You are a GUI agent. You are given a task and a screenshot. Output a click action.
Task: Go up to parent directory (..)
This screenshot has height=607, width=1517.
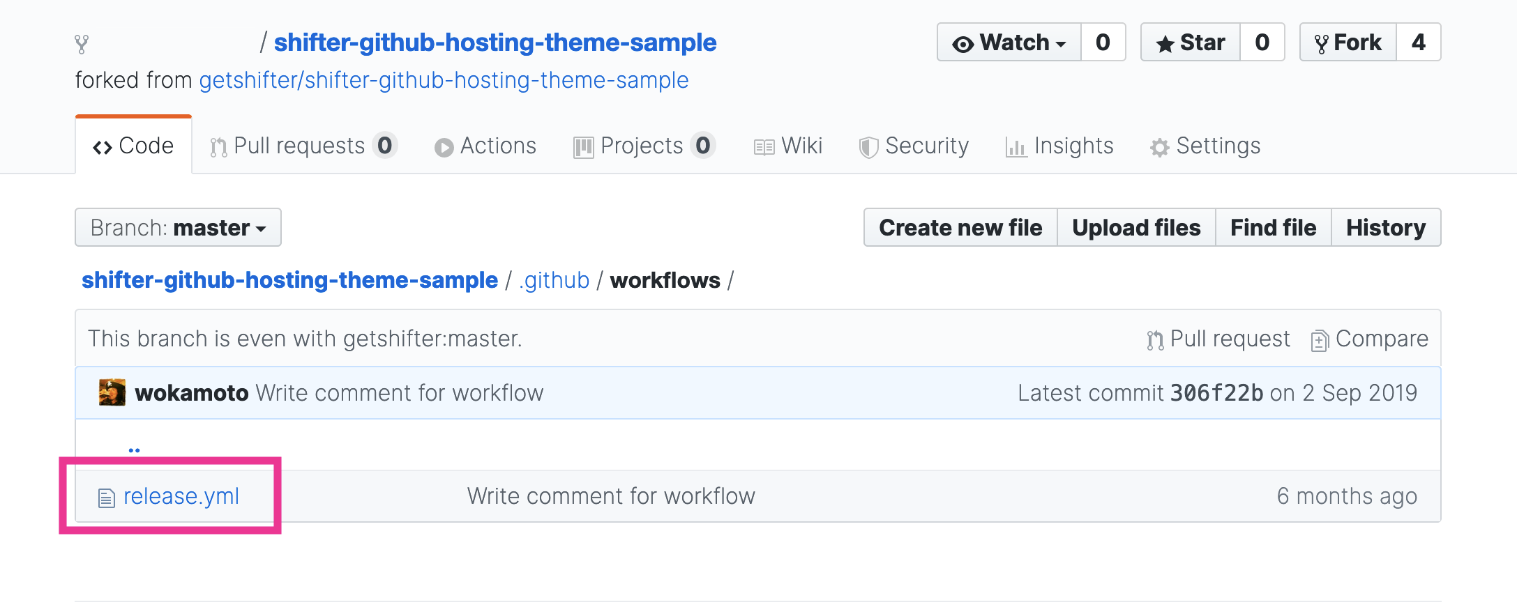(135, 450)
